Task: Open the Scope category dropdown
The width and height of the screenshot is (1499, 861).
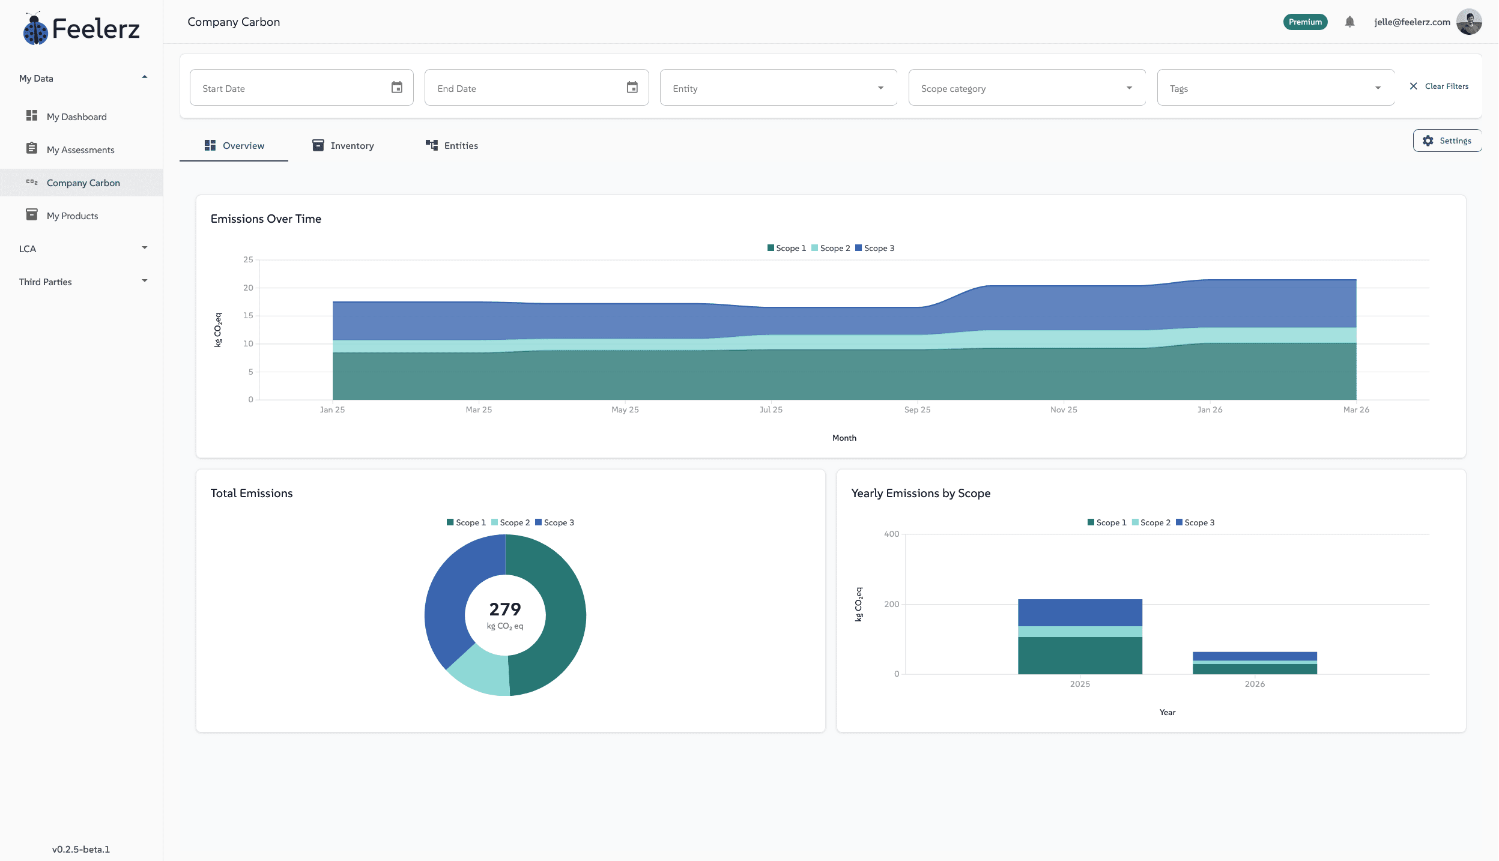Action: (1026, 88)
